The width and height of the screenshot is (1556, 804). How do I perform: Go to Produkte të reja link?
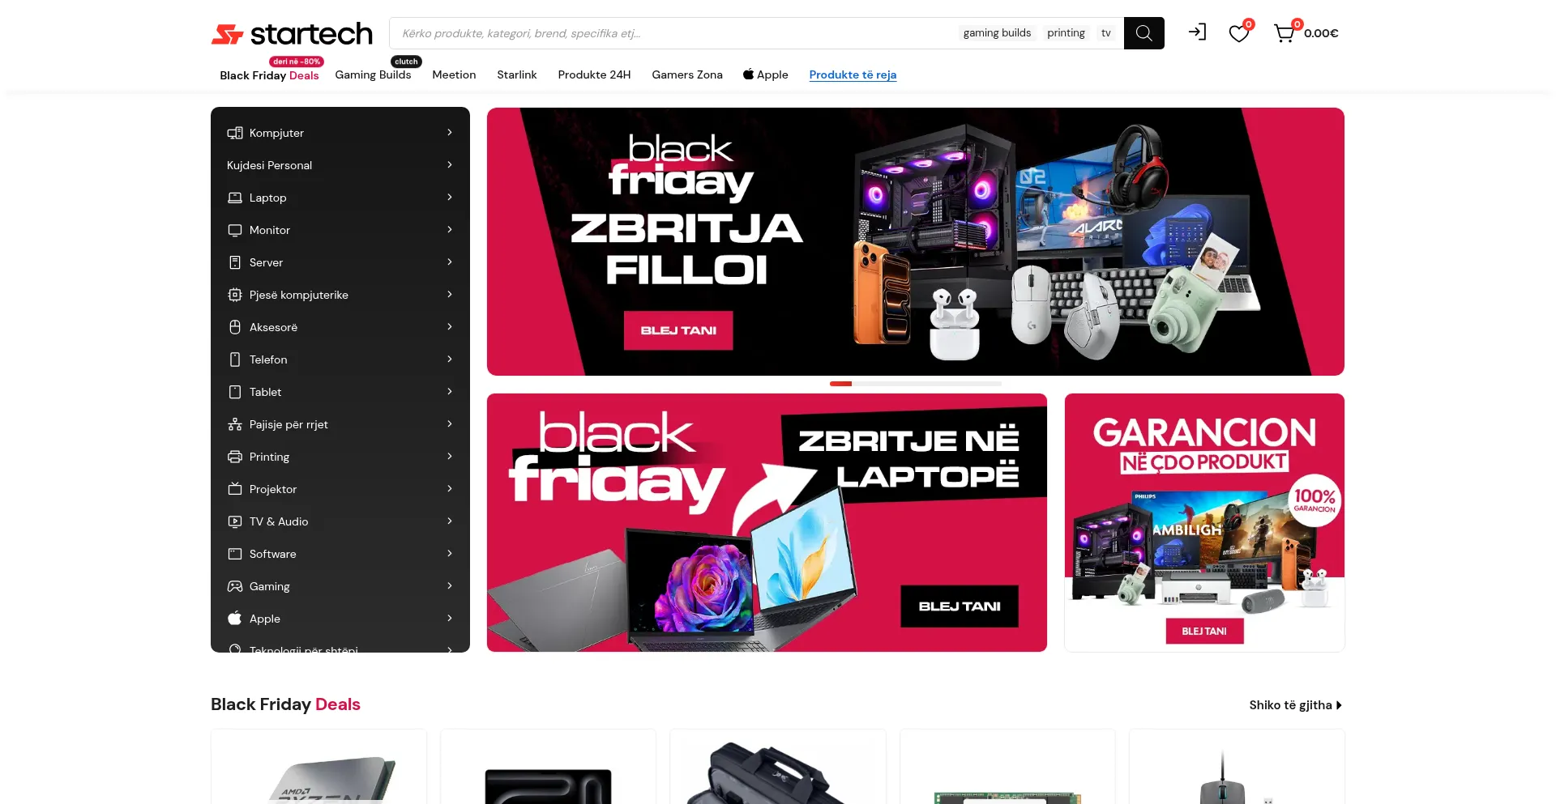coord(853,74)
